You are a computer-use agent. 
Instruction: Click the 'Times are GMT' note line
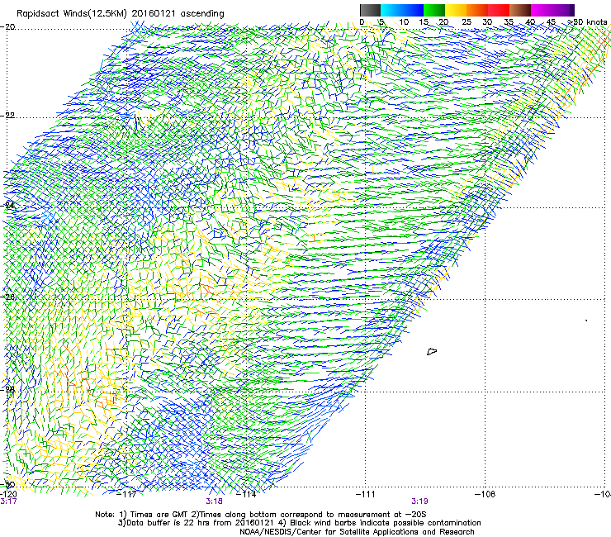[x=261, y=515]
